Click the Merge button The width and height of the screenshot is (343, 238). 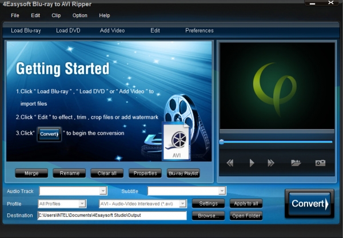(31, 174)
